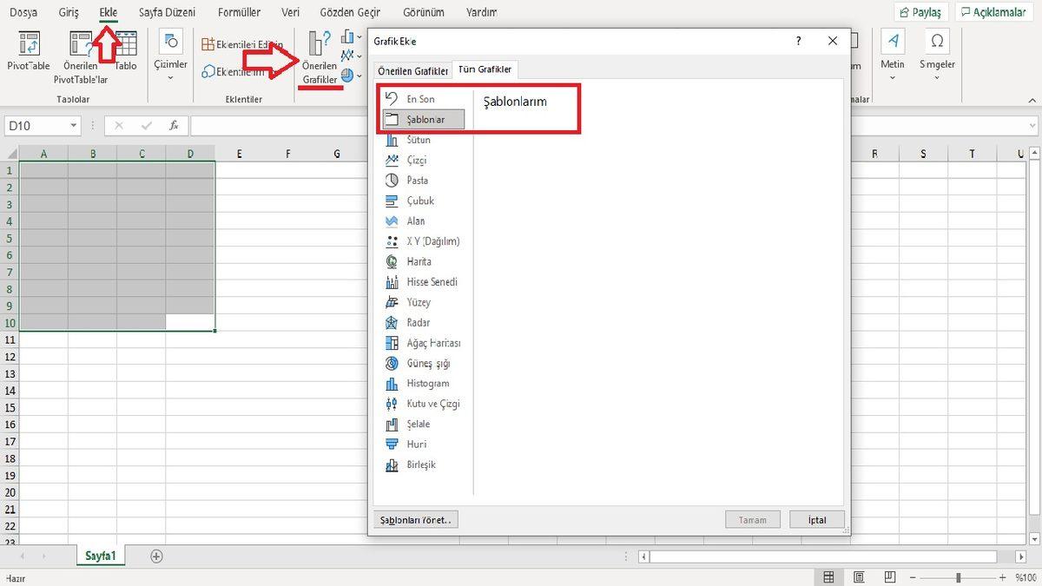The width and height of the screenshot is (1042, 586).
Task: Highlight the Şablonlar category in chart list
Action: 422,120
